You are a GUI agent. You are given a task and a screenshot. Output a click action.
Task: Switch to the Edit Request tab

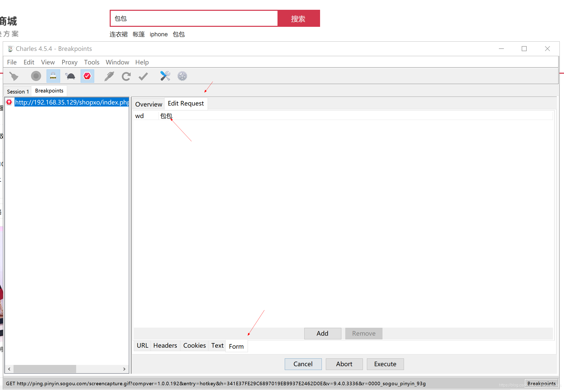[x=185, y=104]
